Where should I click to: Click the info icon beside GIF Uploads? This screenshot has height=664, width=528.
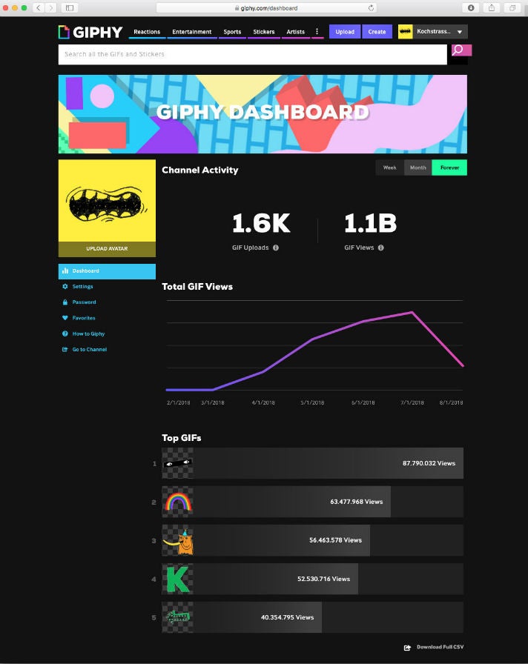click(276, 248)
